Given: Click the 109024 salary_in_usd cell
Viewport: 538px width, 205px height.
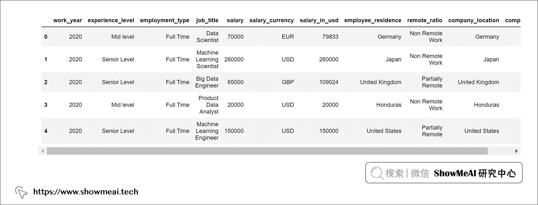Looking at the screenshot, I should 329,82.
